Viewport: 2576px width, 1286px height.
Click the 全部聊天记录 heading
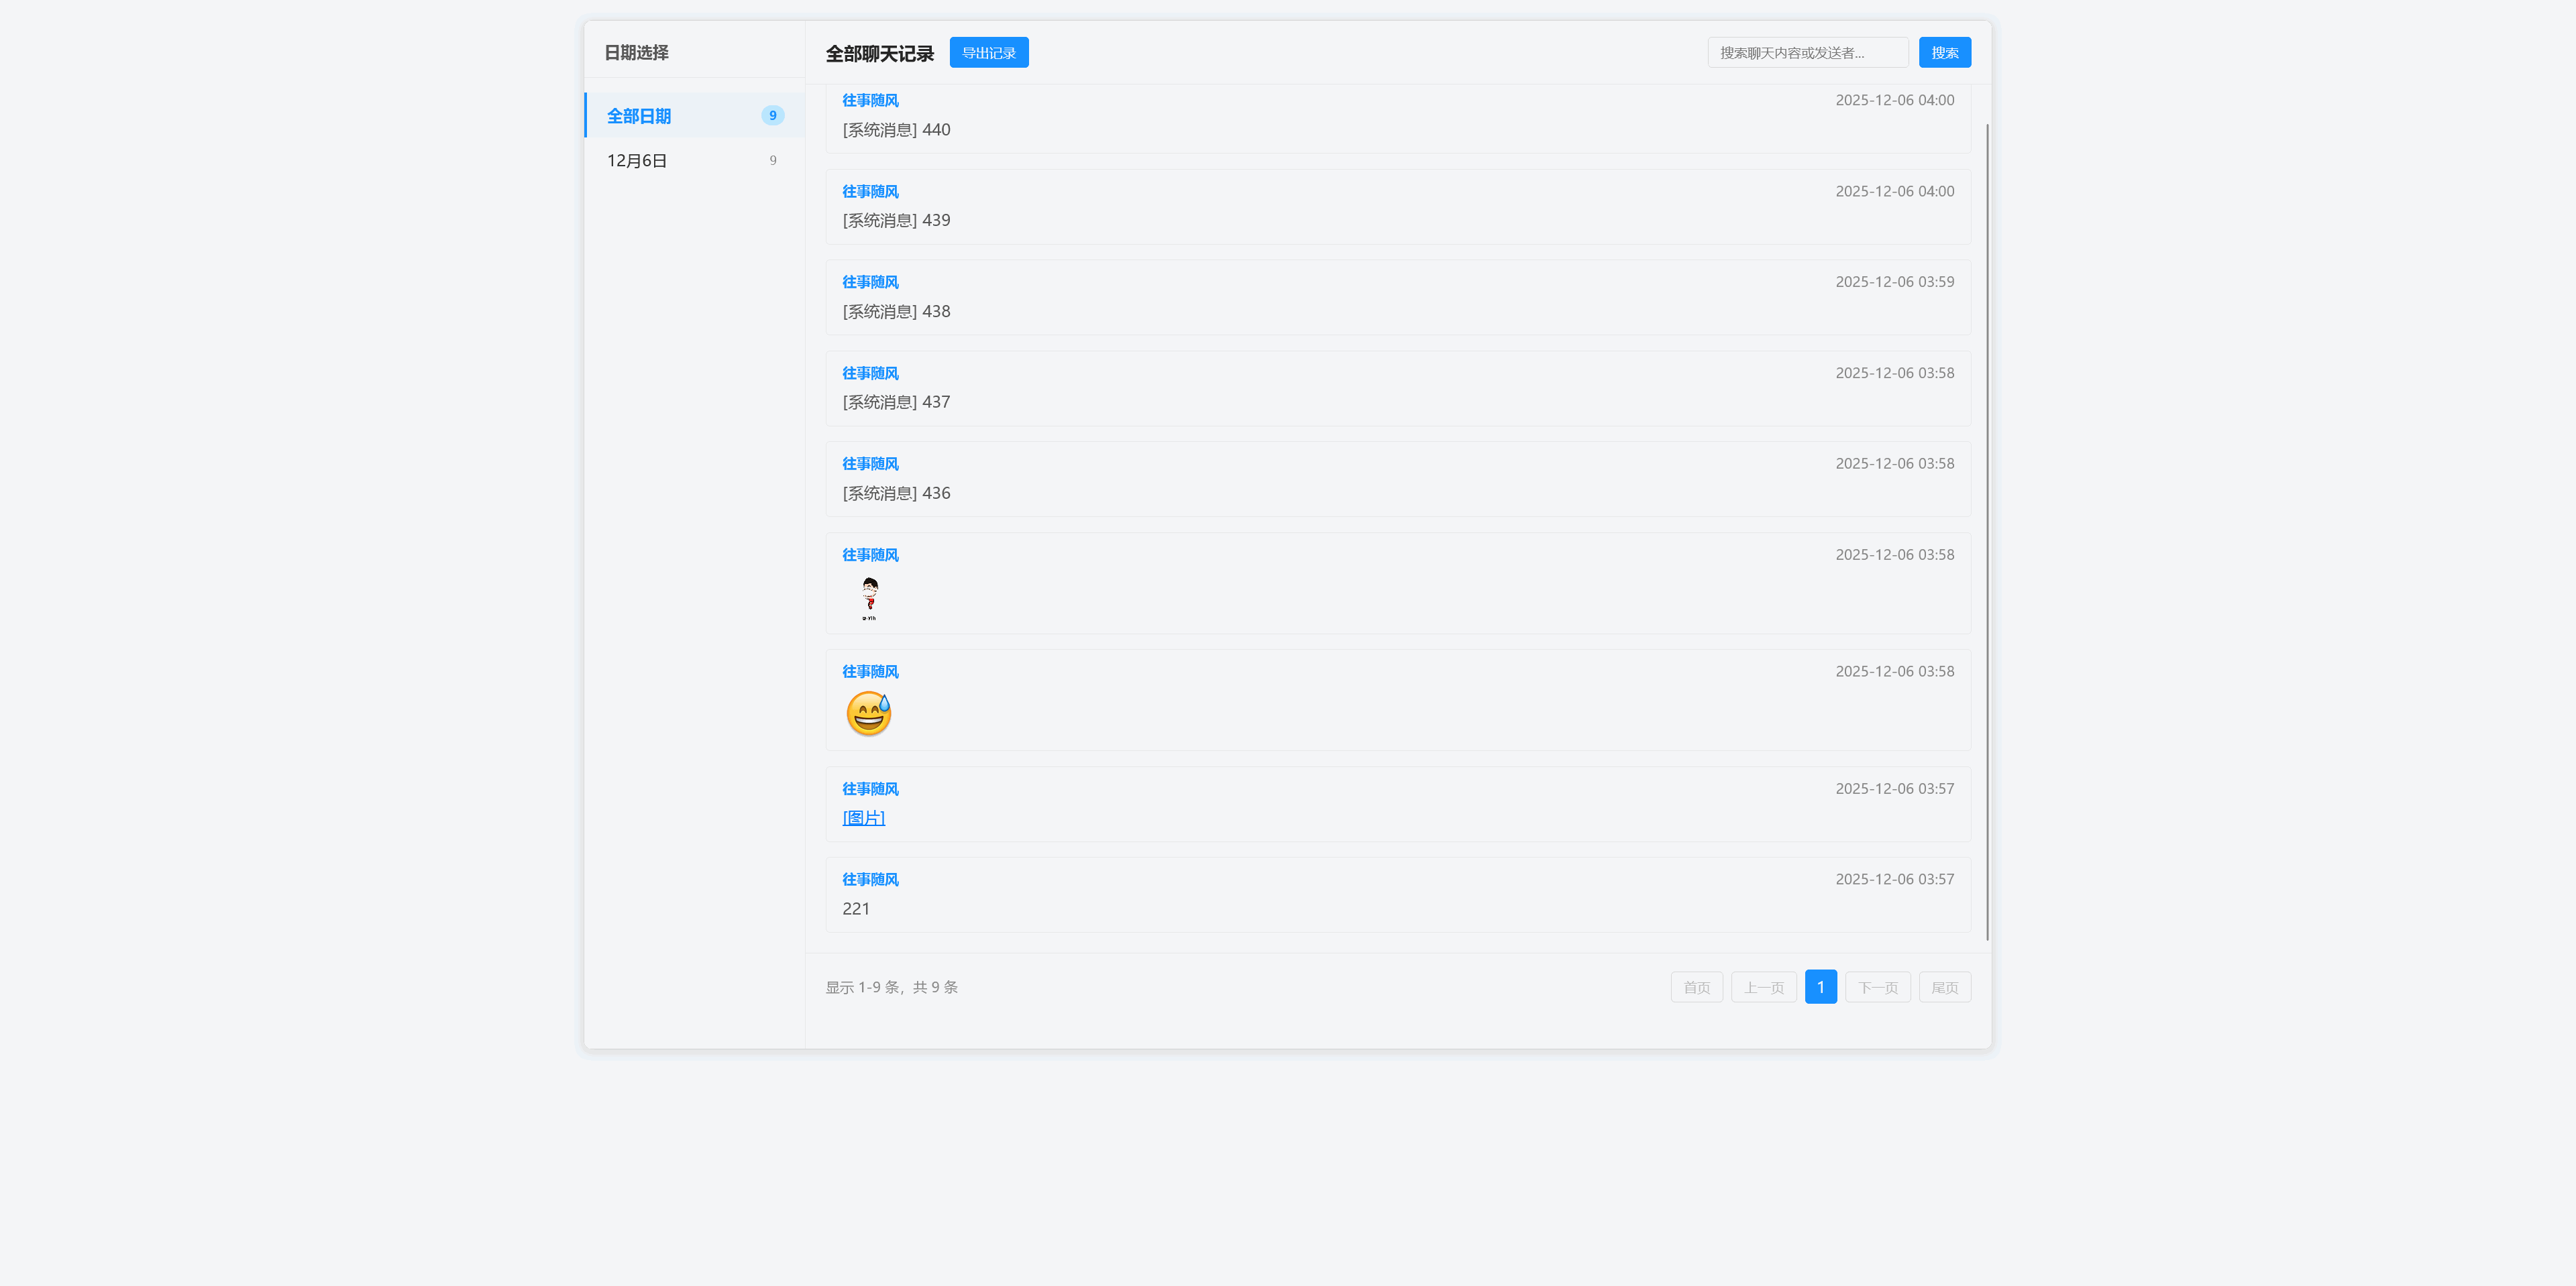point(879,52)
